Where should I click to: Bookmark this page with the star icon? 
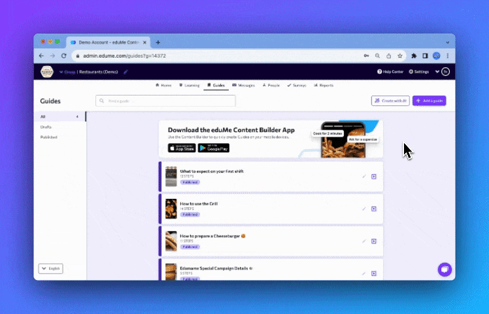(400, 56)
